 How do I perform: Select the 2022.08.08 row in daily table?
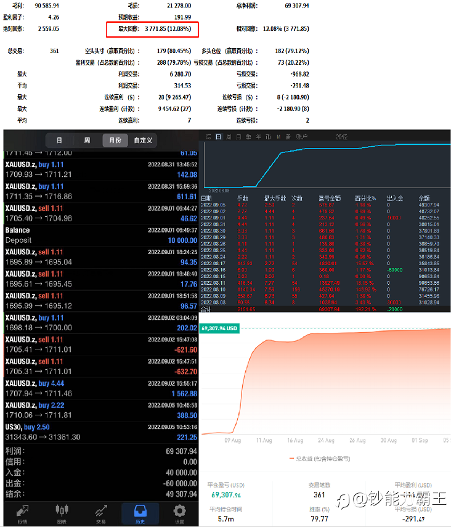click(x=320, y=303)
